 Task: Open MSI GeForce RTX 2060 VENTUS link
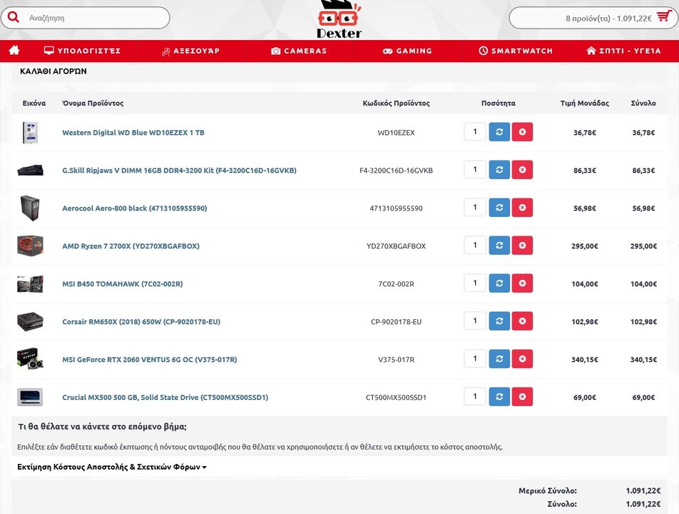click(150, 359)
